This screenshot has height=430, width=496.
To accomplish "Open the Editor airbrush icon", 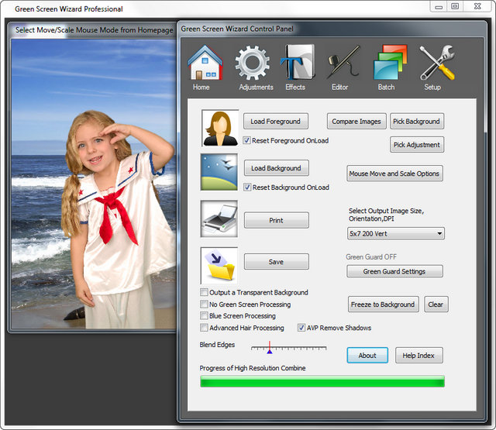I will 340,64.
